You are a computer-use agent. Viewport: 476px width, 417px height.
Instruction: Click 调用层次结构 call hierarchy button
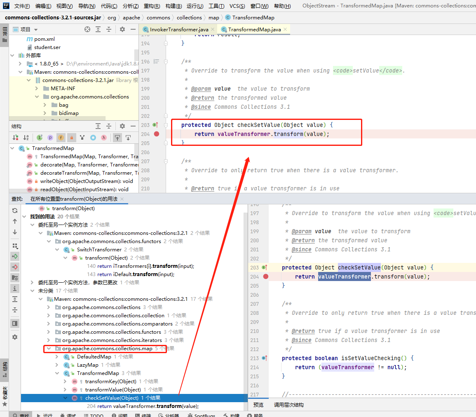click(288, 405)
